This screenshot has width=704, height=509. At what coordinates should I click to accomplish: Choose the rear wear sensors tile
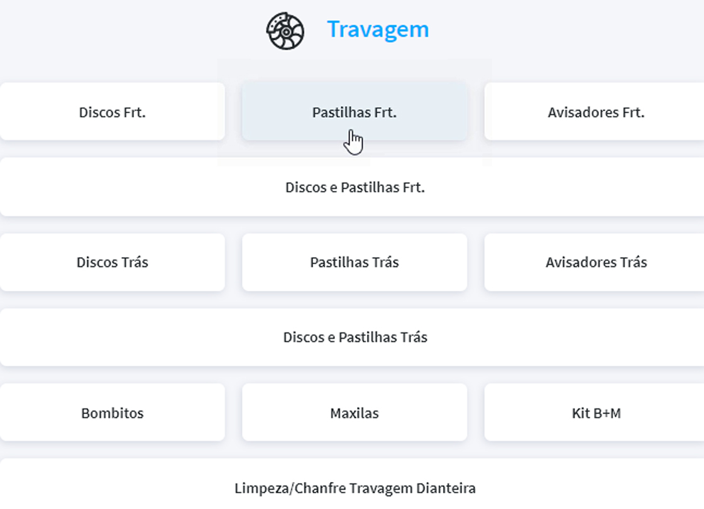tap(596, 262)
